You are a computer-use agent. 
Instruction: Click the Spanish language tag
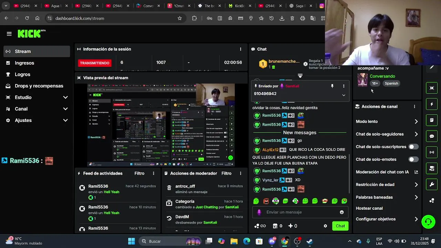[x=391, y=83]
